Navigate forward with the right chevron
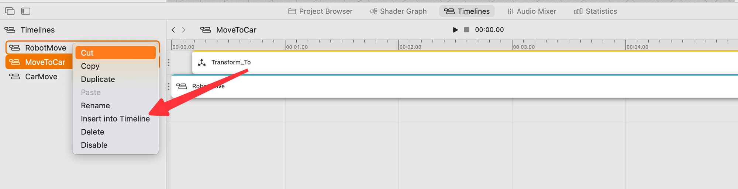This screenshot has height=189, width=738. click(183, 30)
